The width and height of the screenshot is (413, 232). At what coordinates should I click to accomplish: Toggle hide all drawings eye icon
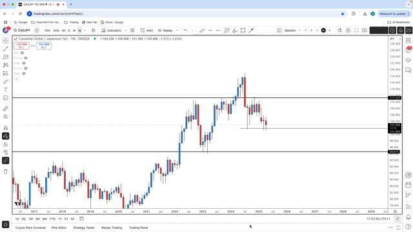tap(6, 152)
